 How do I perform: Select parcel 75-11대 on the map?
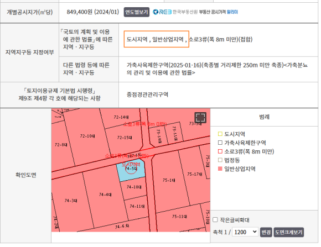click(179, 217)
